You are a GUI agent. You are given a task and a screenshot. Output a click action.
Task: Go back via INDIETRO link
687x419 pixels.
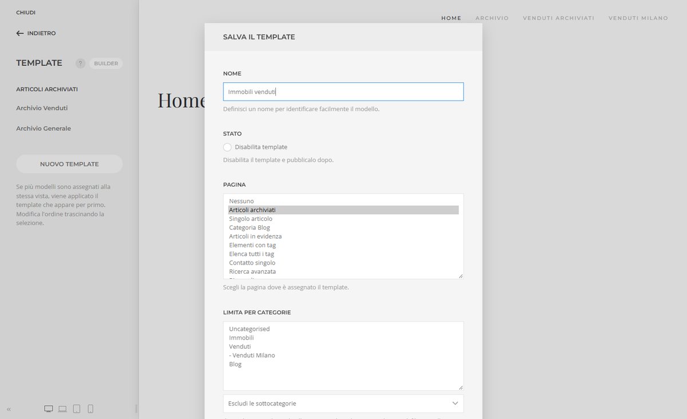tap(41, 33)
